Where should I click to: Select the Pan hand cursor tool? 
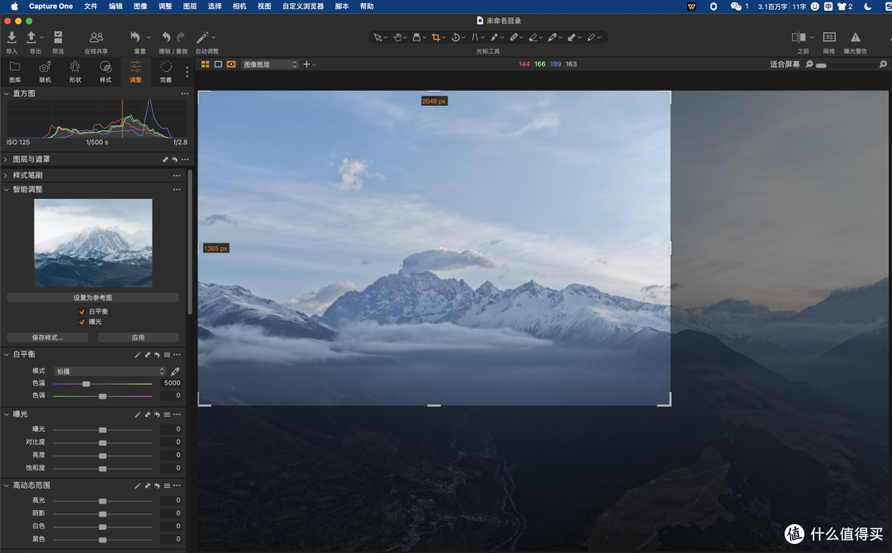[397, 37]
